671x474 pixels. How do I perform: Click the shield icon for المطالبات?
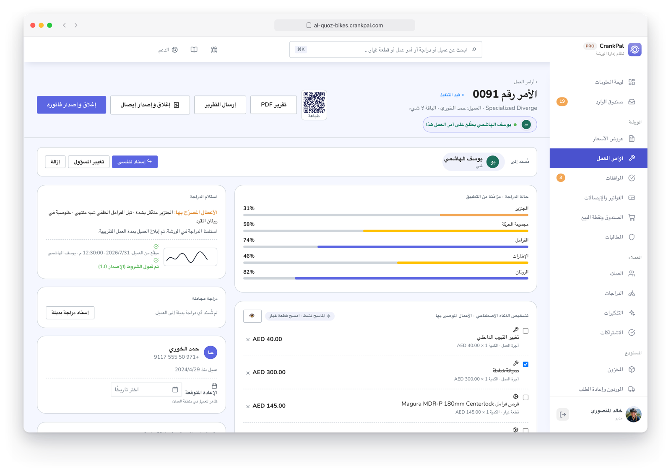point(632,237)
